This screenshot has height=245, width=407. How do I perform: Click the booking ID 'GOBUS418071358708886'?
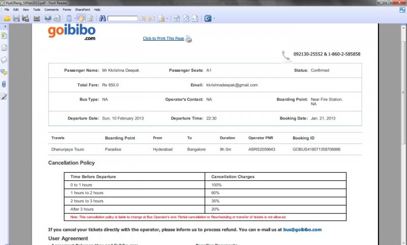(x=316, y=149)
